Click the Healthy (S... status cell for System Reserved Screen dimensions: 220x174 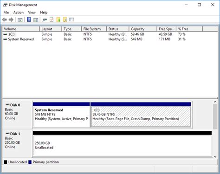(118, 39)
